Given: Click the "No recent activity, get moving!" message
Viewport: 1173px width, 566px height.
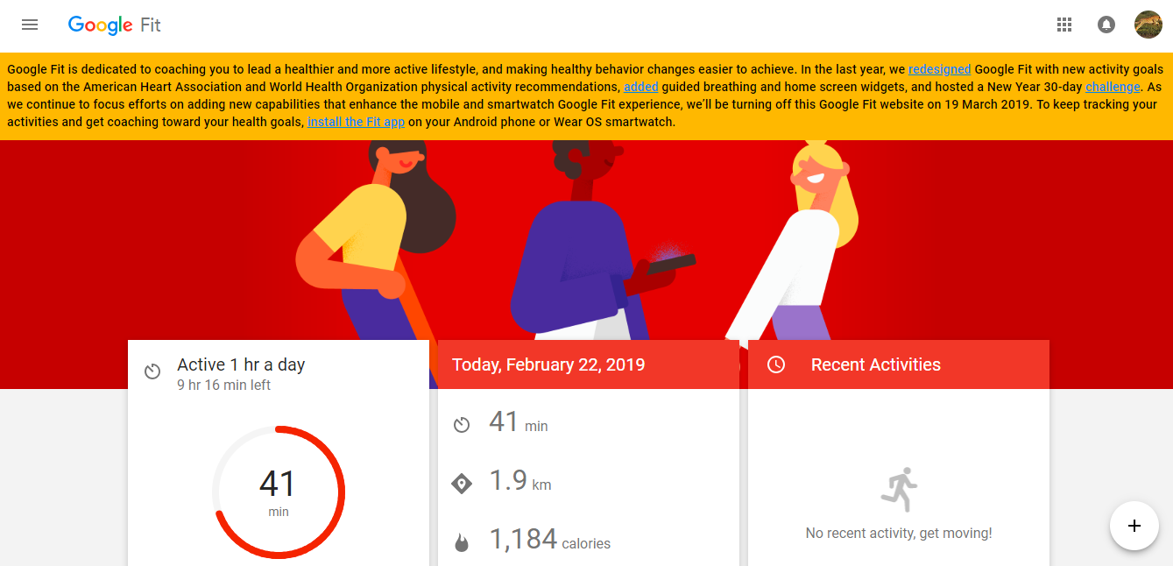Looking at the screenshot, I should pos(899,532).
